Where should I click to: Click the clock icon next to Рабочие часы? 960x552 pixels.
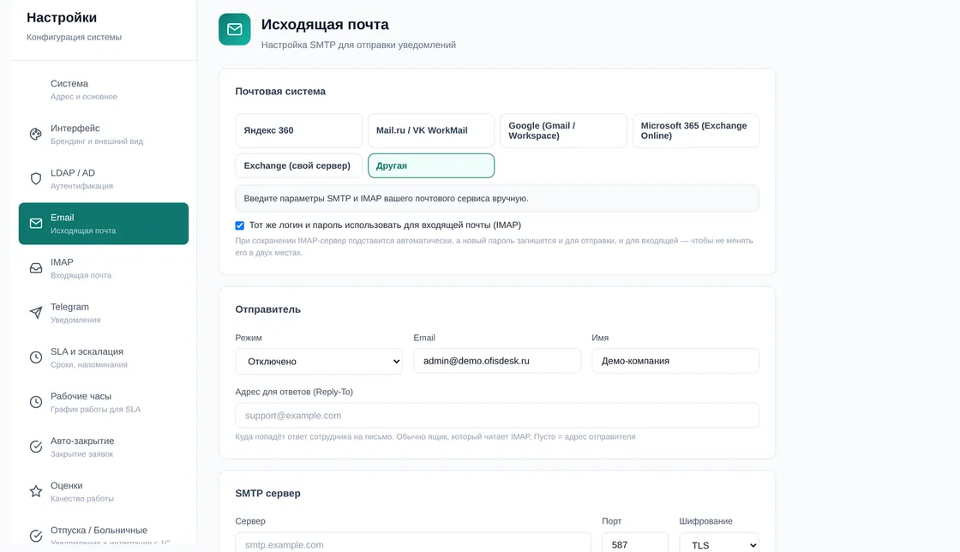click(x=35, y=402)
